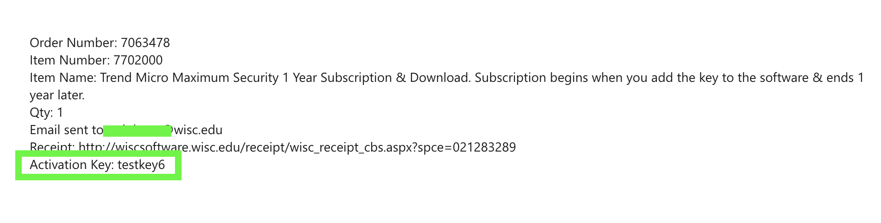The width and height of the screenshot is (881, 223).
Task: Click the Qty: 1 line
Action: (x=46, y=113)
